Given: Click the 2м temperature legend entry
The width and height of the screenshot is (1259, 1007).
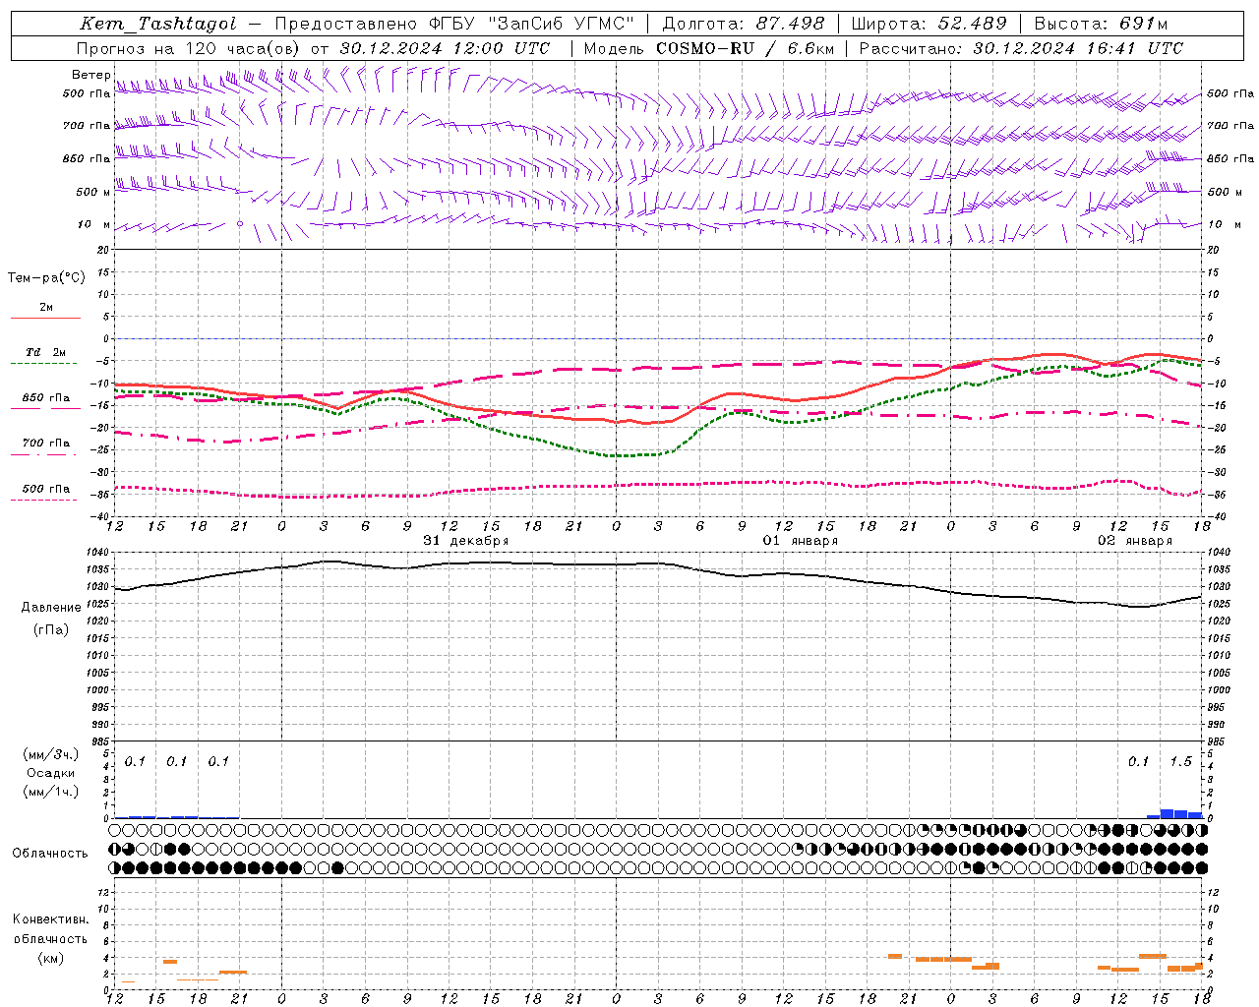Looking at the screenshot, I should pos(46,308).
